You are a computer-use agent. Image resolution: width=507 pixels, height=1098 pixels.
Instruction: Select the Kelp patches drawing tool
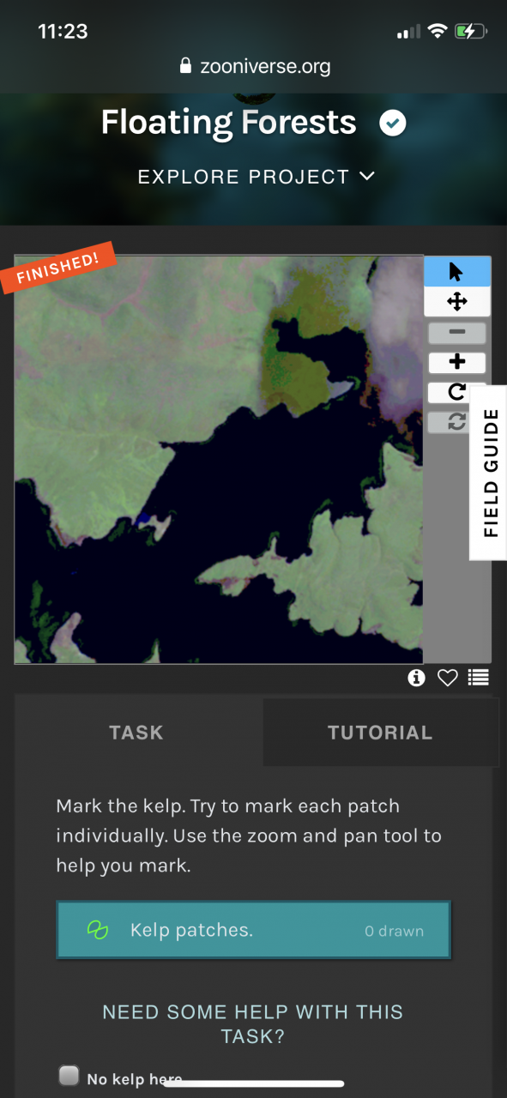tap(253, 930)
